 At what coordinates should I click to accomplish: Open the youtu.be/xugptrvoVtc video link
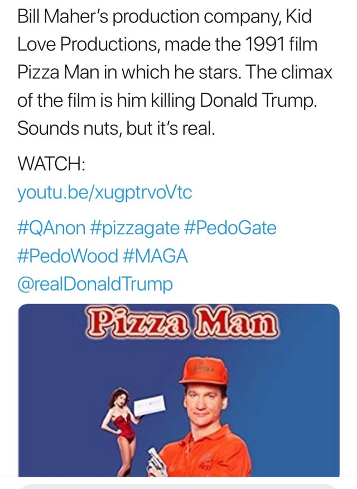pos(104,193)
